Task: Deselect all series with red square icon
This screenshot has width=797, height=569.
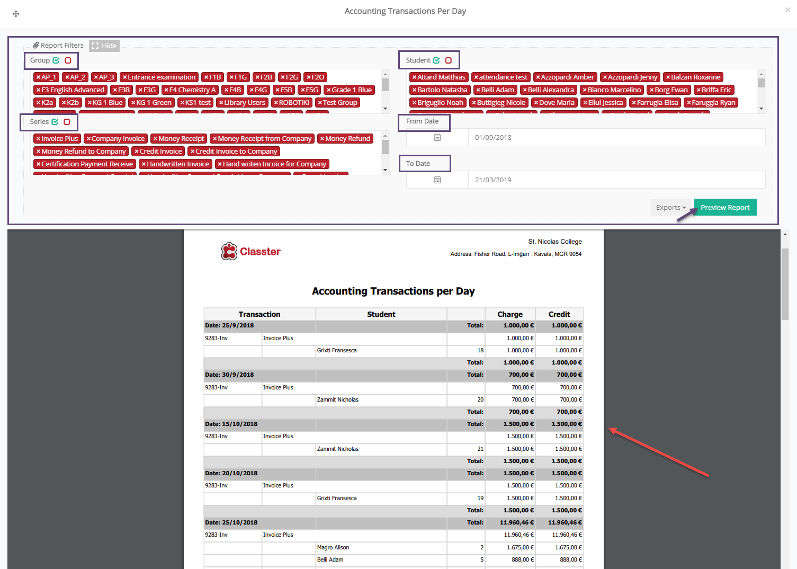Action: coord(67,122)
